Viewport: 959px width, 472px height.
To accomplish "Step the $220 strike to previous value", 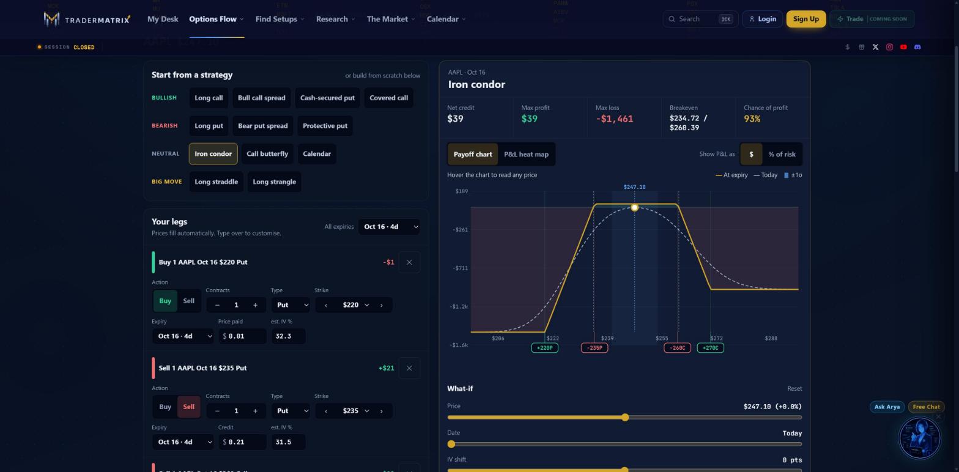I will 326,305.
